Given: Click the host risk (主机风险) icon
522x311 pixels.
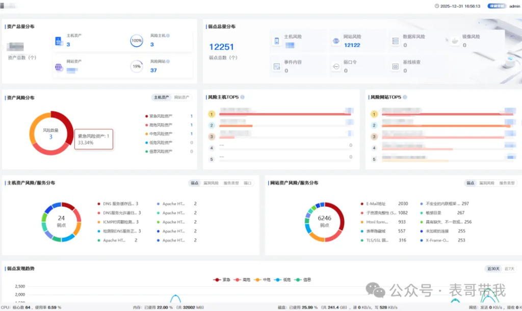Looking at the screenshot, I should [277, 41].
